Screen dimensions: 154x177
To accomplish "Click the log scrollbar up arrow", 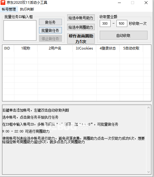I will click(x=149, y=108).
